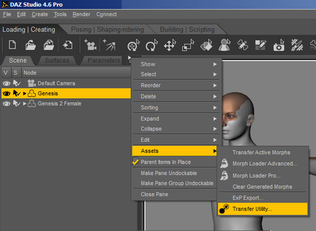Click the New Scene file icon

13,44
